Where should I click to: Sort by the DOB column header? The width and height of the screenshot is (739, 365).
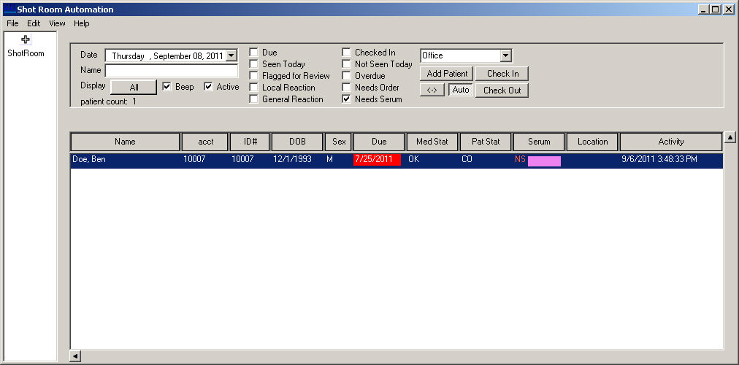click(297, 142)
